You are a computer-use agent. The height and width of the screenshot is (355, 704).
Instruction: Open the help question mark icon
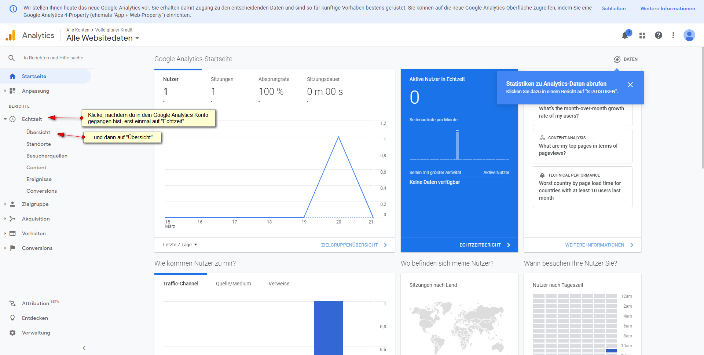(x=659, y=35)
